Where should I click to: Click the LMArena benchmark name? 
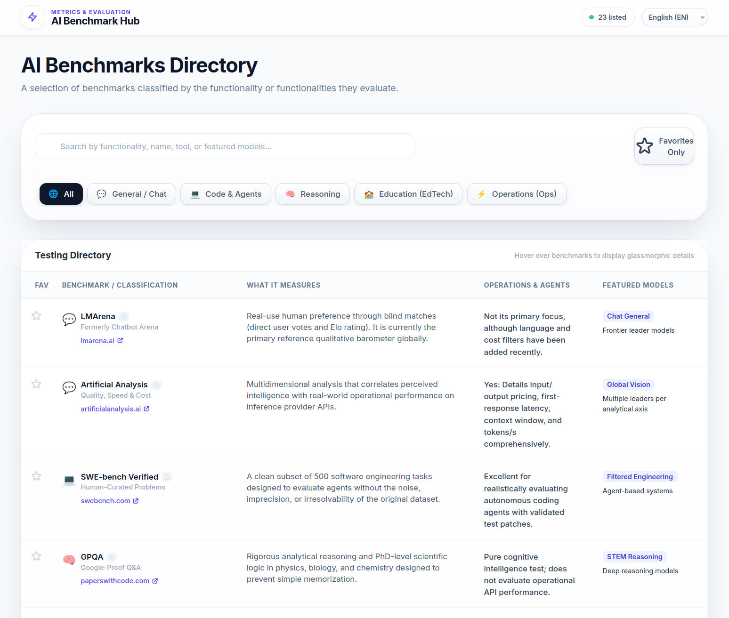point(98,317)
